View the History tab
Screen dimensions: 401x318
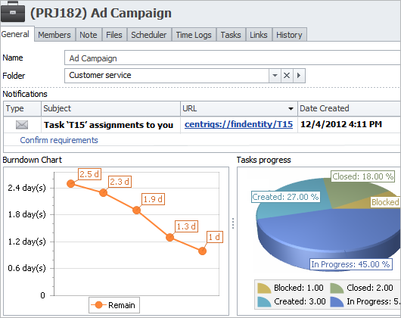[x=289, y=35]
